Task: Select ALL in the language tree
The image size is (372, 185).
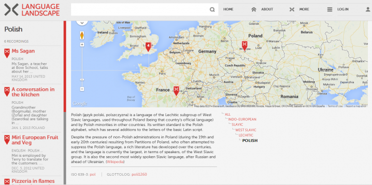Action: click(x=228, y=115)
